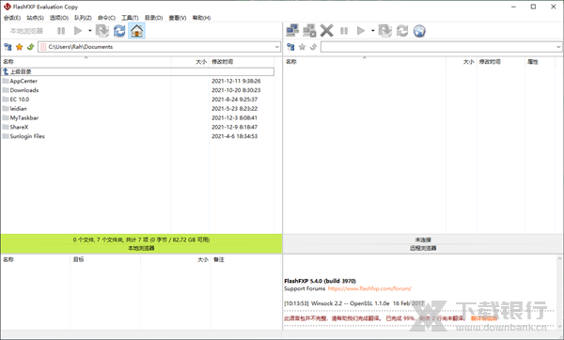The height and width of the screenshot is (340, 564).
Task: Open the 选项(O) menu
Action: [x=59, y=18]
